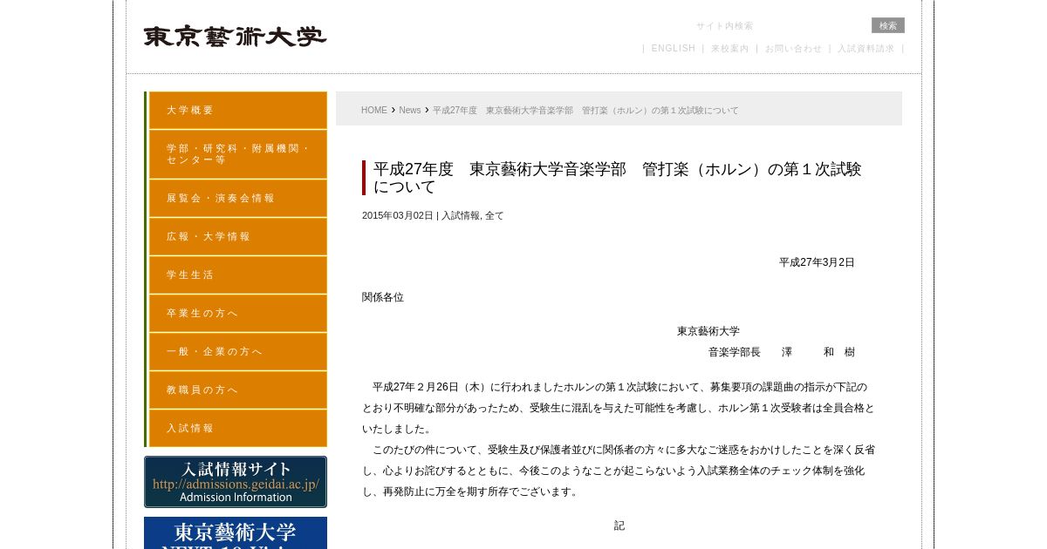Open the 来校案内 link
Screen dimensions: 1047x549
click(x=730, y=49)
